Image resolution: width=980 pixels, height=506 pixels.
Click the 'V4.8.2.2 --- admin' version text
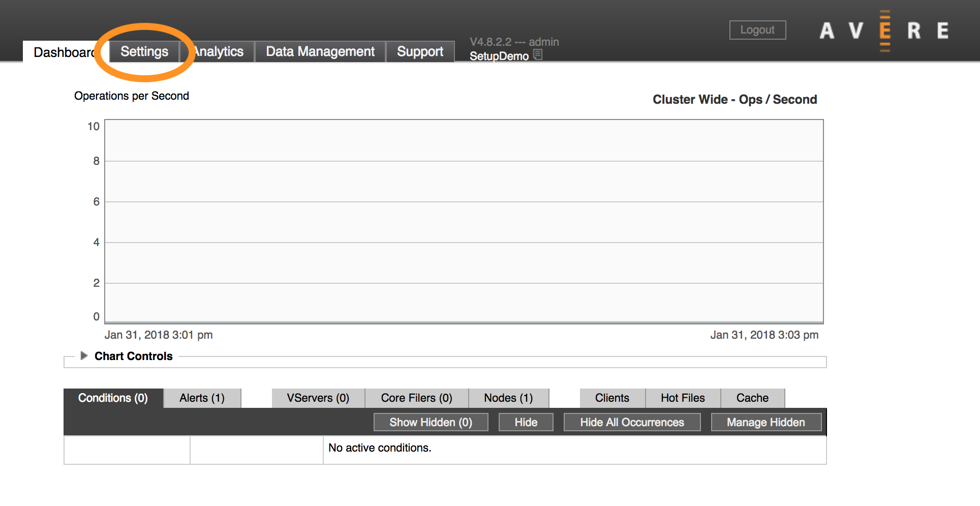(514, 42)
